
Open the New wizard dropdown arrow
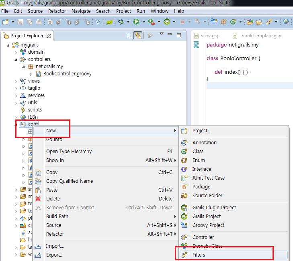pyautogui.click(x=12, y=22)
